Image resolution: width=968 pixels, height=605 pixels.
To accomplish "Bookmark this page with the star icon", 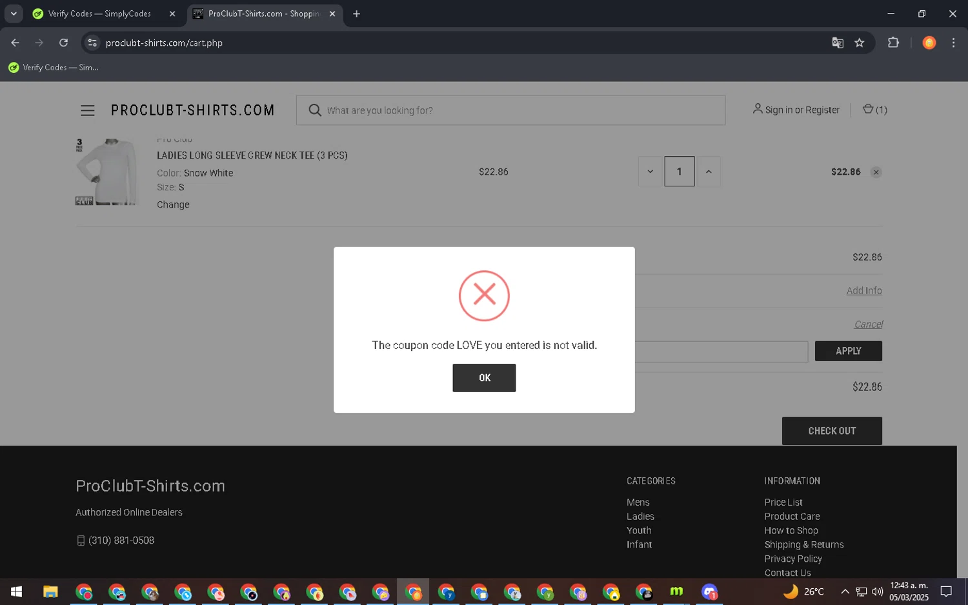I will tap(860, 43).
